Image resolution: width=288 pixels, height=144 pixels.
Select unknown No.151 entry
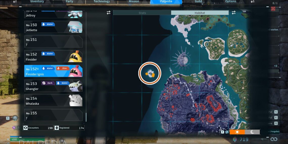click(x=53, y=41)
